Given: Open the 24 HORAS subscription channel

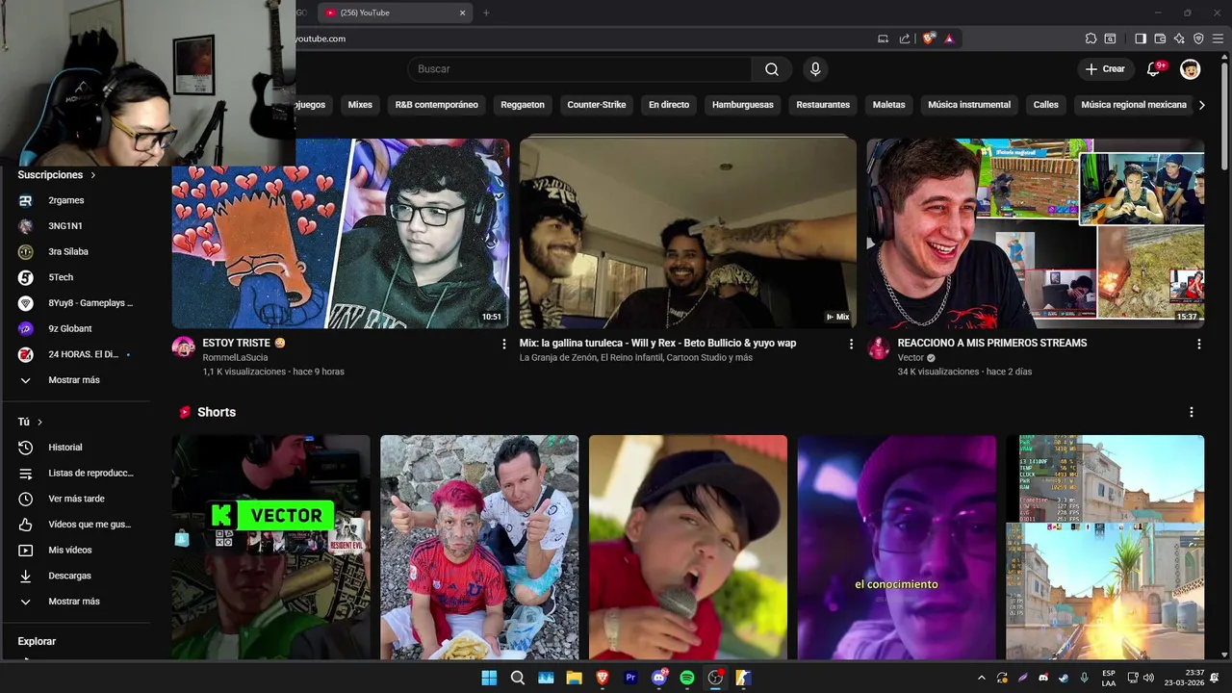Looking at the screenshot, I should (77, 354).
